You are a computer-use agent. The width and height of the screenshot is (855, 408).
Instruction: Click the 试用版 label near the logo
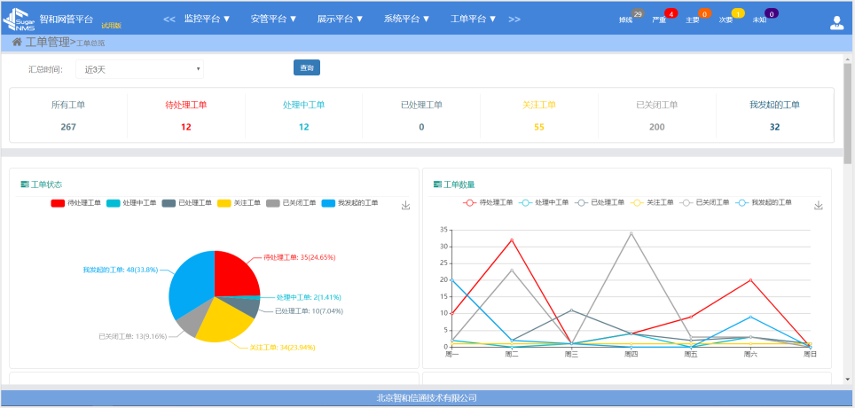[111, 26]
